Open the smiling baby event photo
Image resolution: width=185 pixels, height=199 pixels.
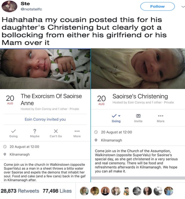pyautogui.click(x=138, y=68)
